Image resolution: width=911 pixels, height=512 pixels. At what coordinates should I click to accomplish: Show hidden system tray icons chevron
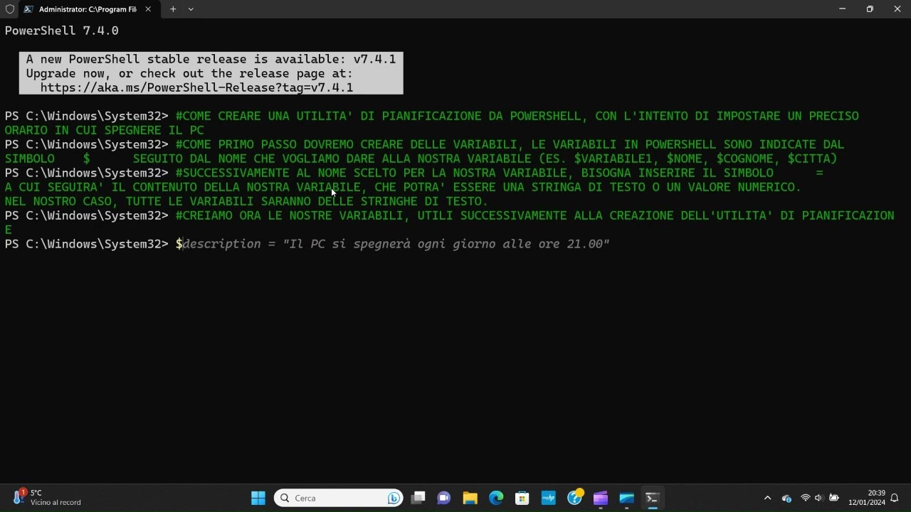click(x=767, y=498)
